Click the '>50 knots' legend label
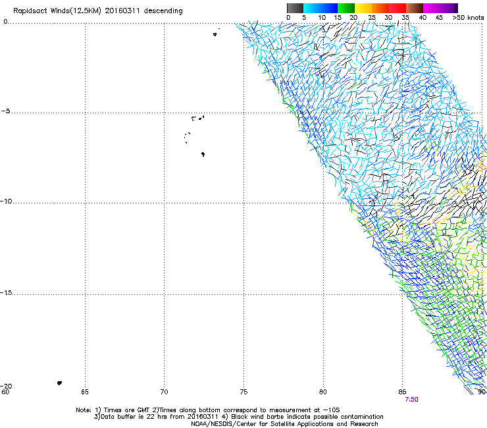The image size is (487, 428). 468,18
